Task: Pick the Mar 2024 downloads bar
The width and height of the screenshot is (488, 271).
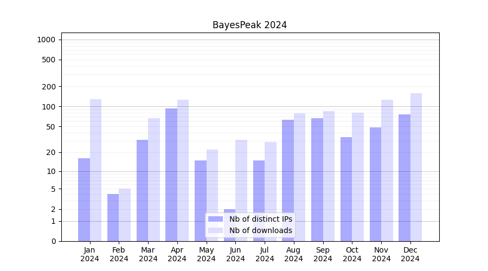Action: (x=154, y=179)
